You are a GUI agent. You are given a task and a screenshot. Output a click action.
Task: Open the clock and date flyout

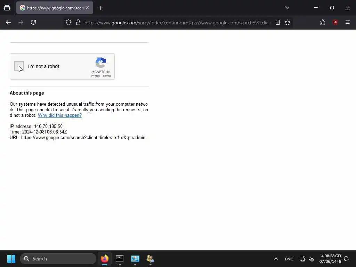click(331, 259)
